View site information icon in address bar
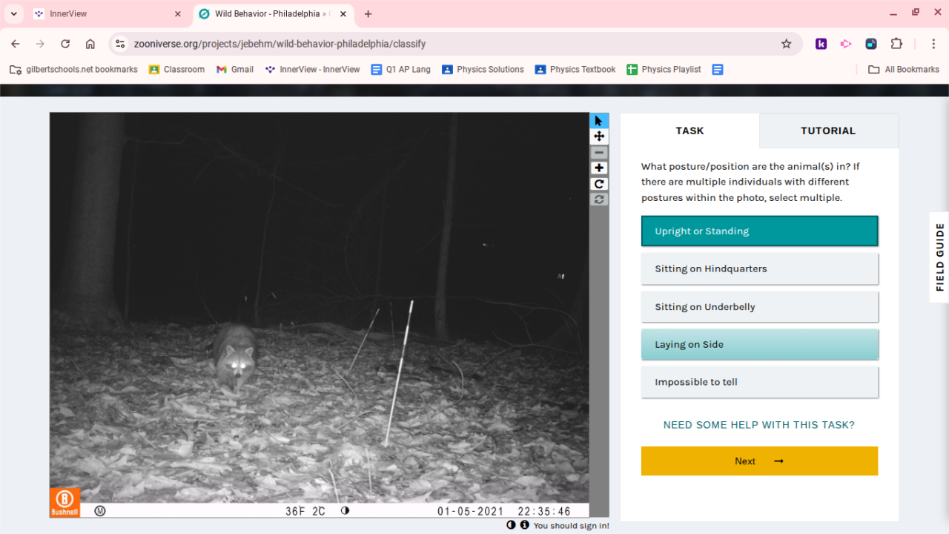Viewport: 949px width, 534px height. tap(122, 44)
